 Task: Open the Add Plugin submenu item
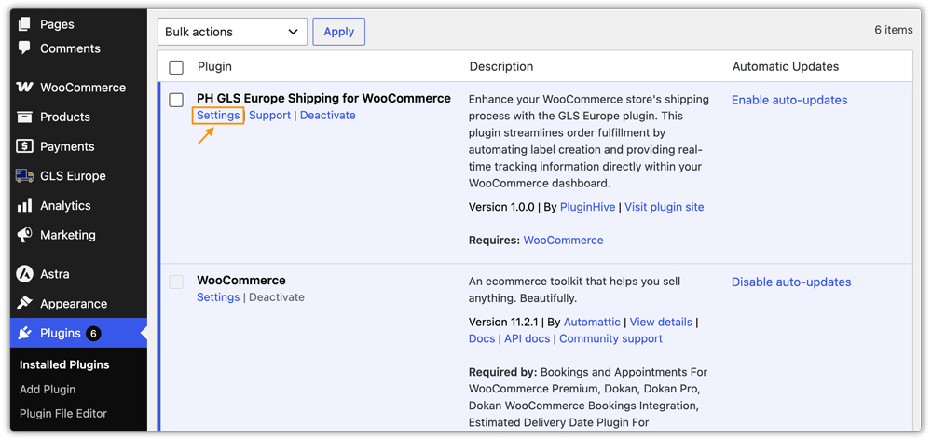tap(48, 390)
